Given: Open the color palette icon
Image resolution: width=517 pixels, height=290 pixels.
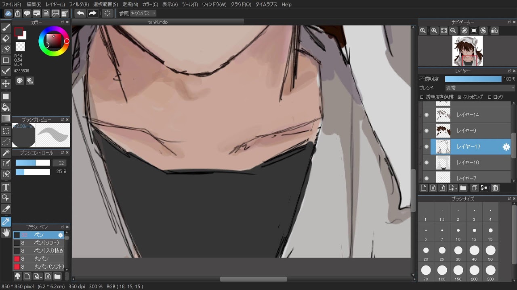Looking at the screenshot, I should click(20, 81).
